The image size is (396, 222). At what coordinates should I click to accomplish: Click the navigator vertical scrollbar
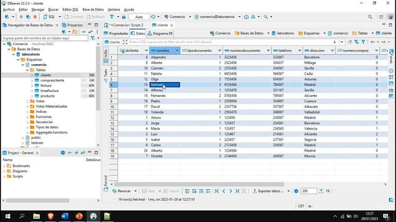pyautogui.click(x=98, y=78)
